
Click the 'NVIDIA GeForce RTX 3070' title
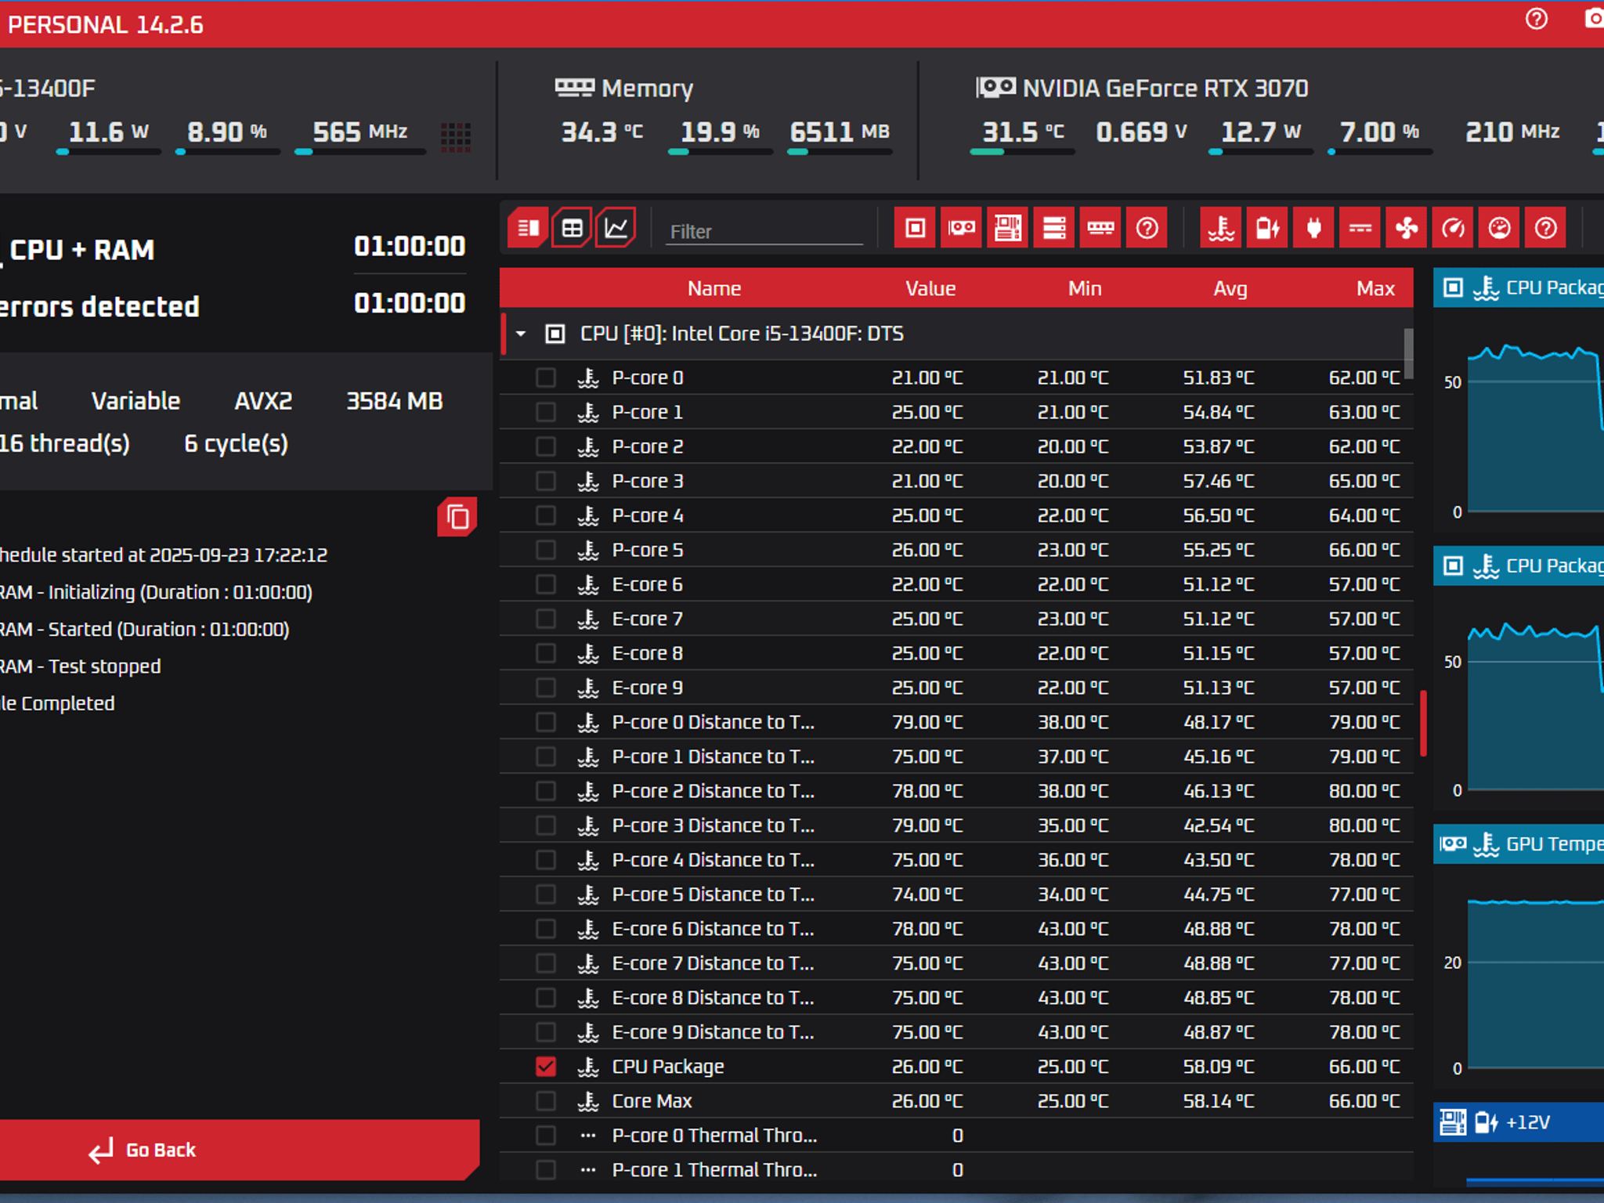[1165, 88]
